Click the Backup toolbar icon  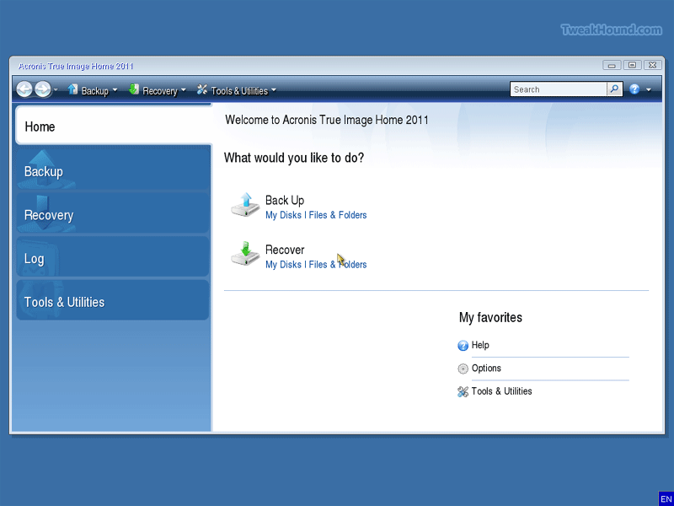(x=72, y=89)
